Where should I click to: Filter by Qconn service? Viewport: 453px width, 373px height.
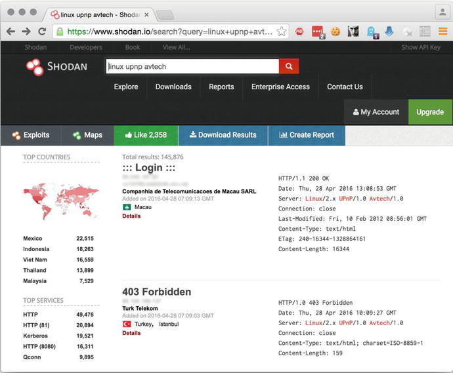pos(32,357)
